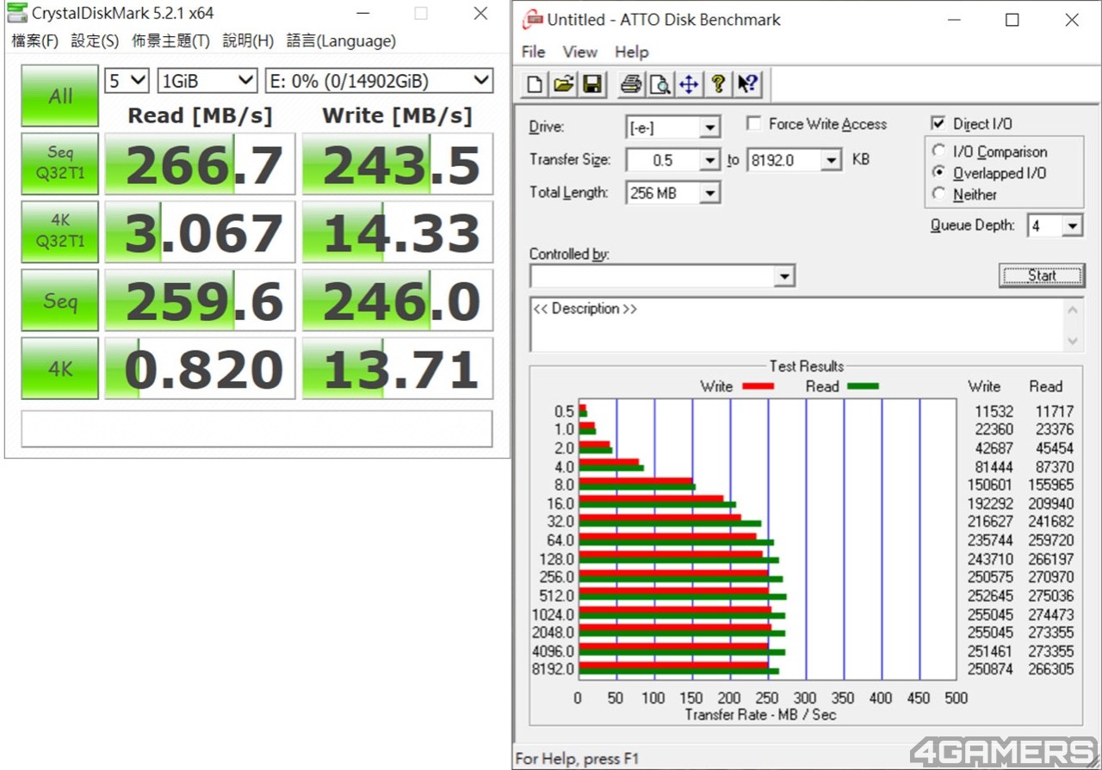Click the CrystalDiskMark title bar icon
Image resolution: width=1102 pixels, height=770 pixels.
pos(16,13)
